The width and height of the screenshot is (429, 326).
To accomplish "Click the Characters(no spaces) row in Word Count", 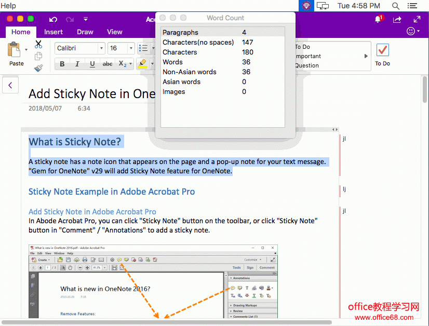I will pyautogui.click(x=223, y=42).
